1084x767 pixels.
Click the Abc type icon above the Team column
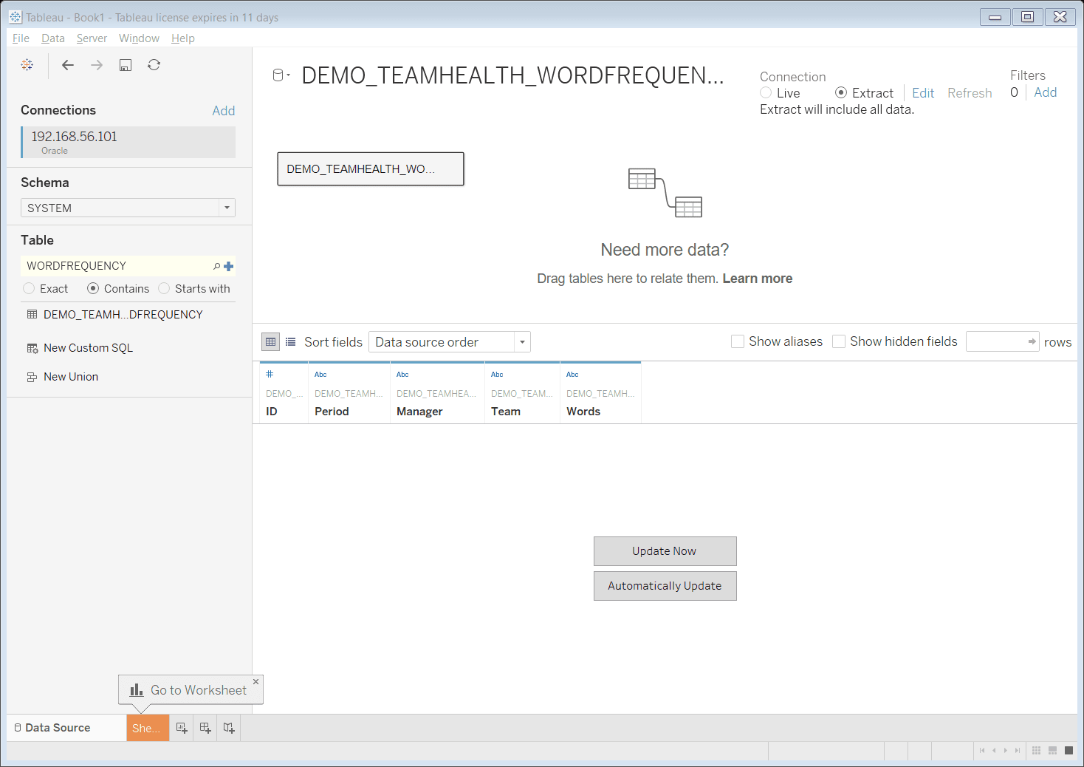497,375
